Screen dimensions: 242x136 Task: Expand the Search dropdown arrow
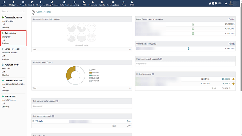(x=23, y=11)
